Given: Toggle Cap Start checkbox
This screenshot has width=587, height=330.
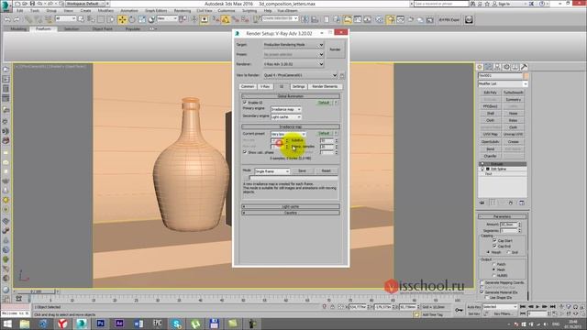Looking at the screenshot, I should click(495, 240).
